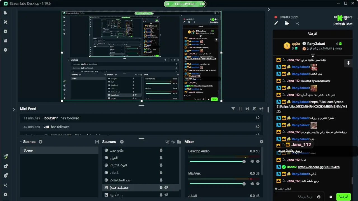Image resolution: width=358 pixels, height=201 pixels.
Task: Adjust the Mic/Aux volume slider
Action: [x=217, y=184]
